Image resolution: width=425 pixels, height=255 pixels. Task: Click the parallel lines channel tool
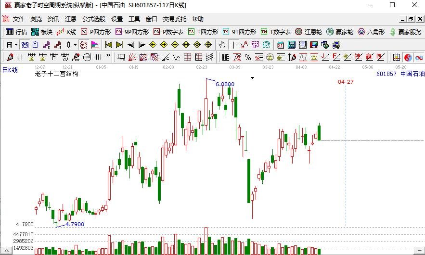(209, 57)
